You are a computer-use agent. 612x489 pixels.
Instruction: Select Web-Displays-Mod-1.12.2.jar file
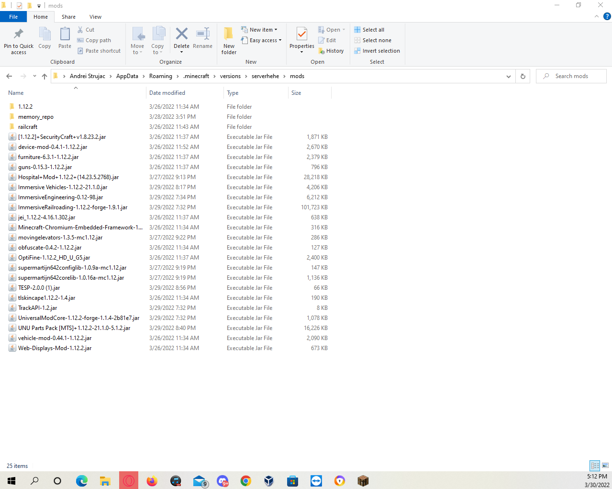coord(55,348)
